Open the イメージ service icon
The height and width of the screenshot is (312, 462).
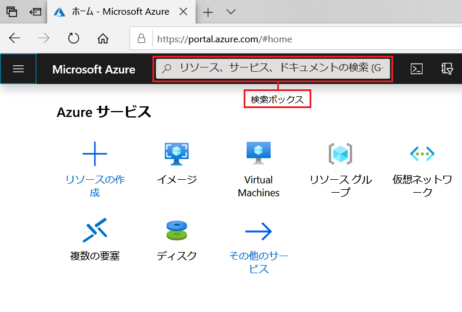pos(177,154)
